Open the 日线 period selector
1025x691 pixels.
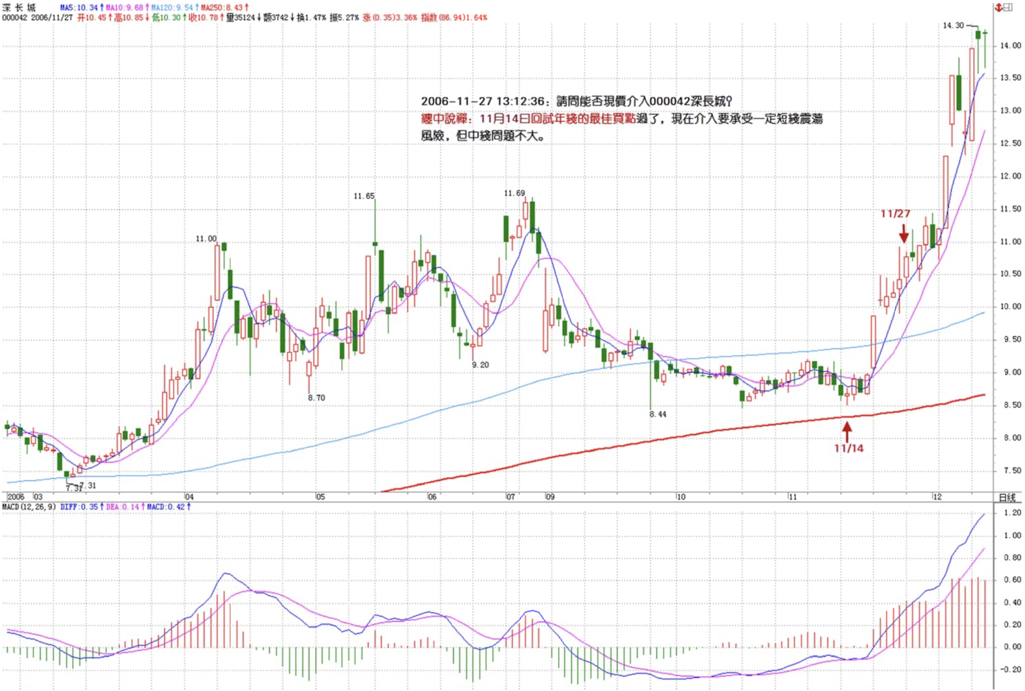[x=1007, y=497]
